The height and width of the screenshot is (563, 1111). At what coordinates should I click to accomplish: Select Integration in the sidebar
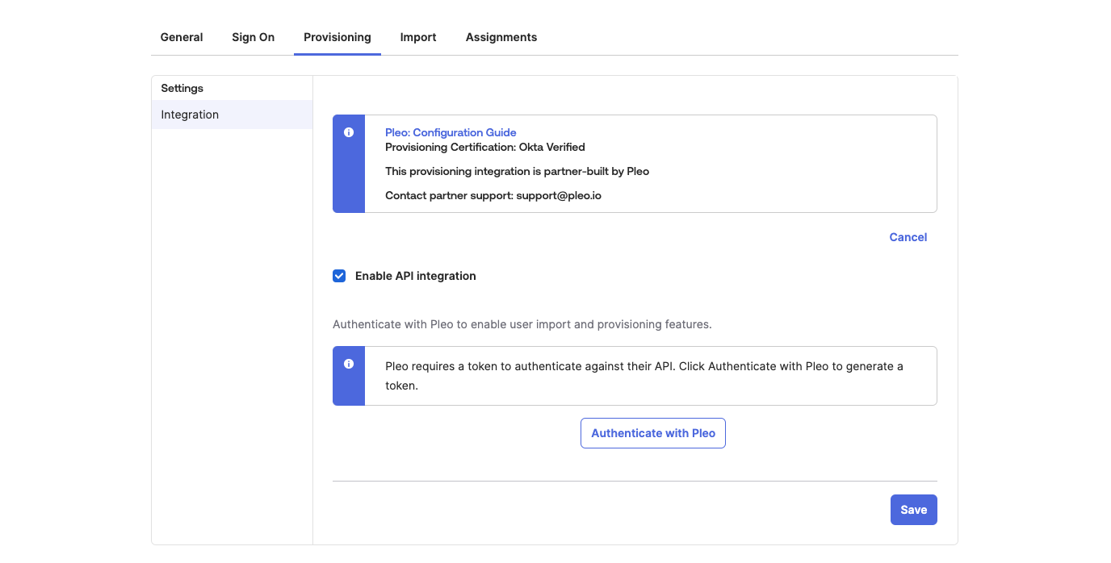(190, 115)
